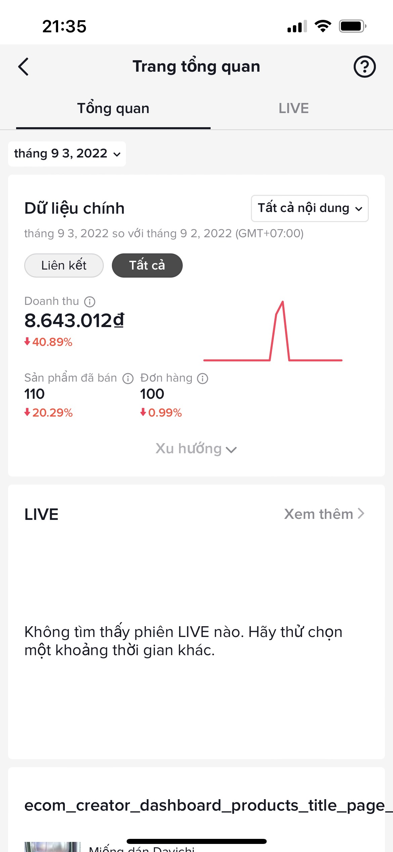The width and height of the screenshot is (393, 852).
Task: Open the help question mark icon
Action: click(364, 67)
